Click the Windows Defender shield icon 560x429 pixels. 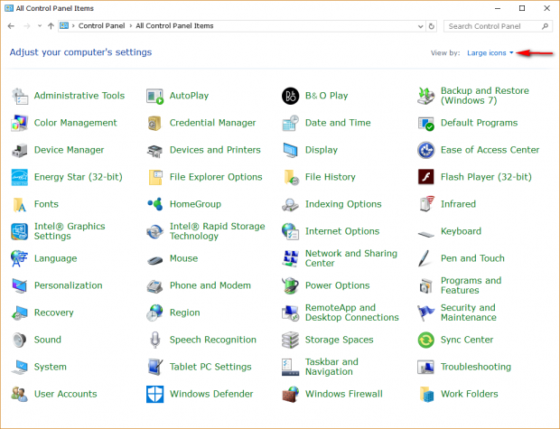(155, 394)
